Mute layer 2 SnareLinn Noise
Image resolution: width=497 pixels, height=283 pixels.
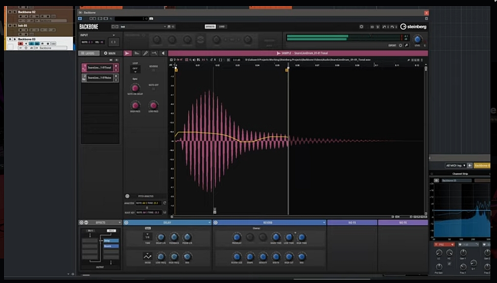click(x=116, y=76)
